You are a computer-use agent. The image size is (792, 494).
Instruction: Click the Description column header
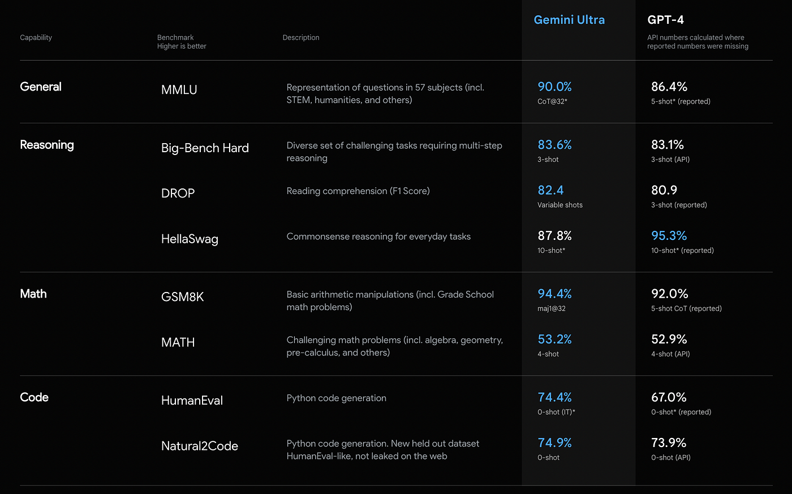tap(301, 38)
